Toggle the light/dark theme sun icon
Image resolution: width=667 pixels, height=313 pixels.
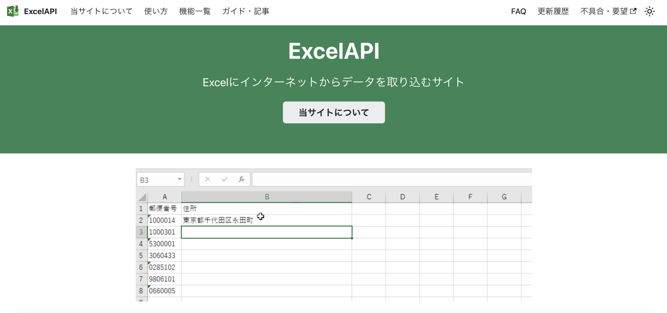[649, 11]
